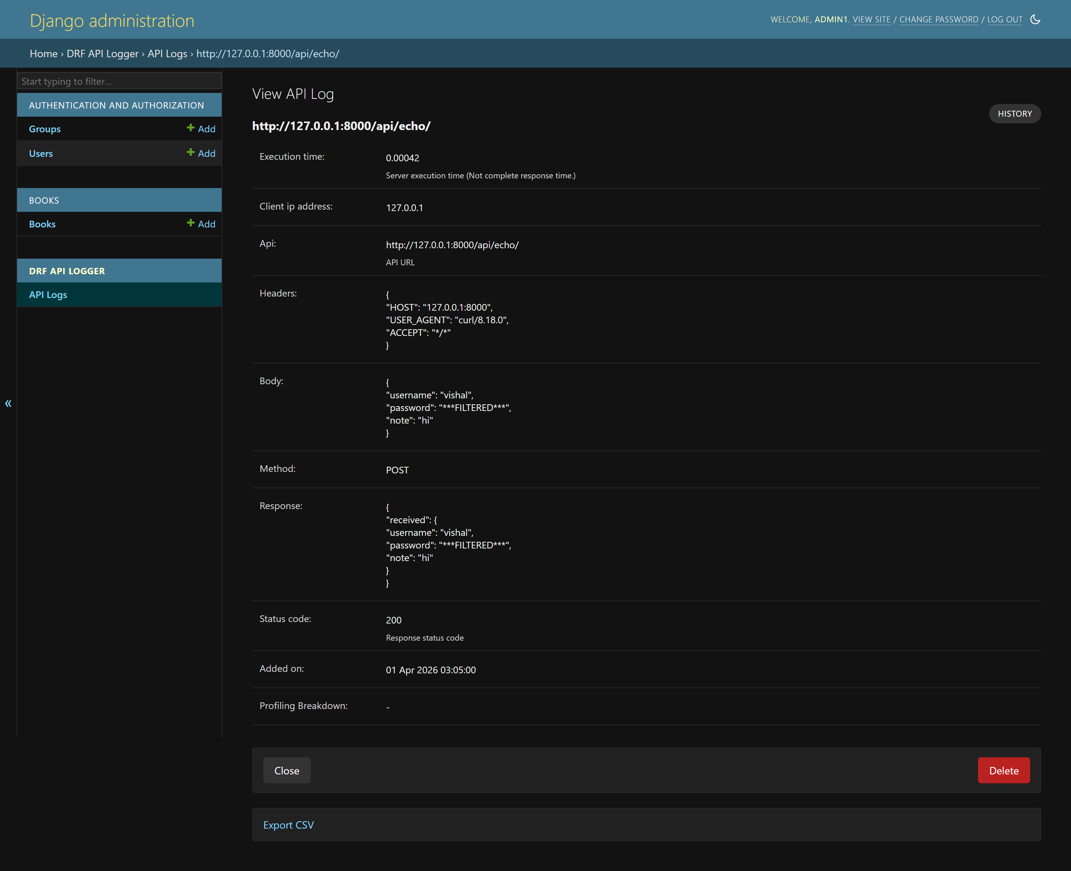Image resolution: width=1071 pixels, height=871 pixels.
Task: Open the DRF API Logger section header
Action: pyautogui.click(x=67, y=271)
